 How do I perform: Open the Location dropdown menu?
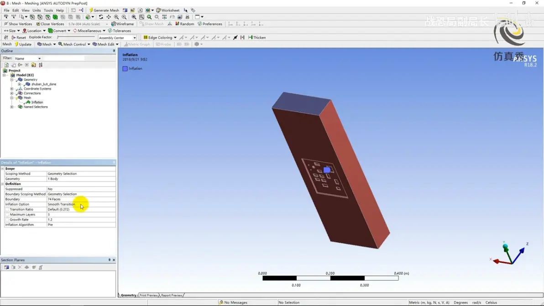(34, 31)
